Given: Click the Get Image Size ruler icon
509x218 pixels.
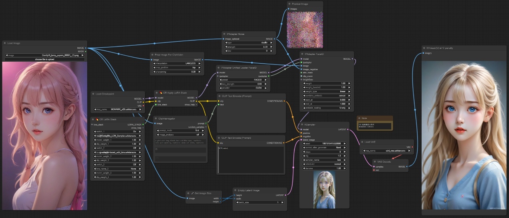Looking at the screenshot, I should [192, 193].
